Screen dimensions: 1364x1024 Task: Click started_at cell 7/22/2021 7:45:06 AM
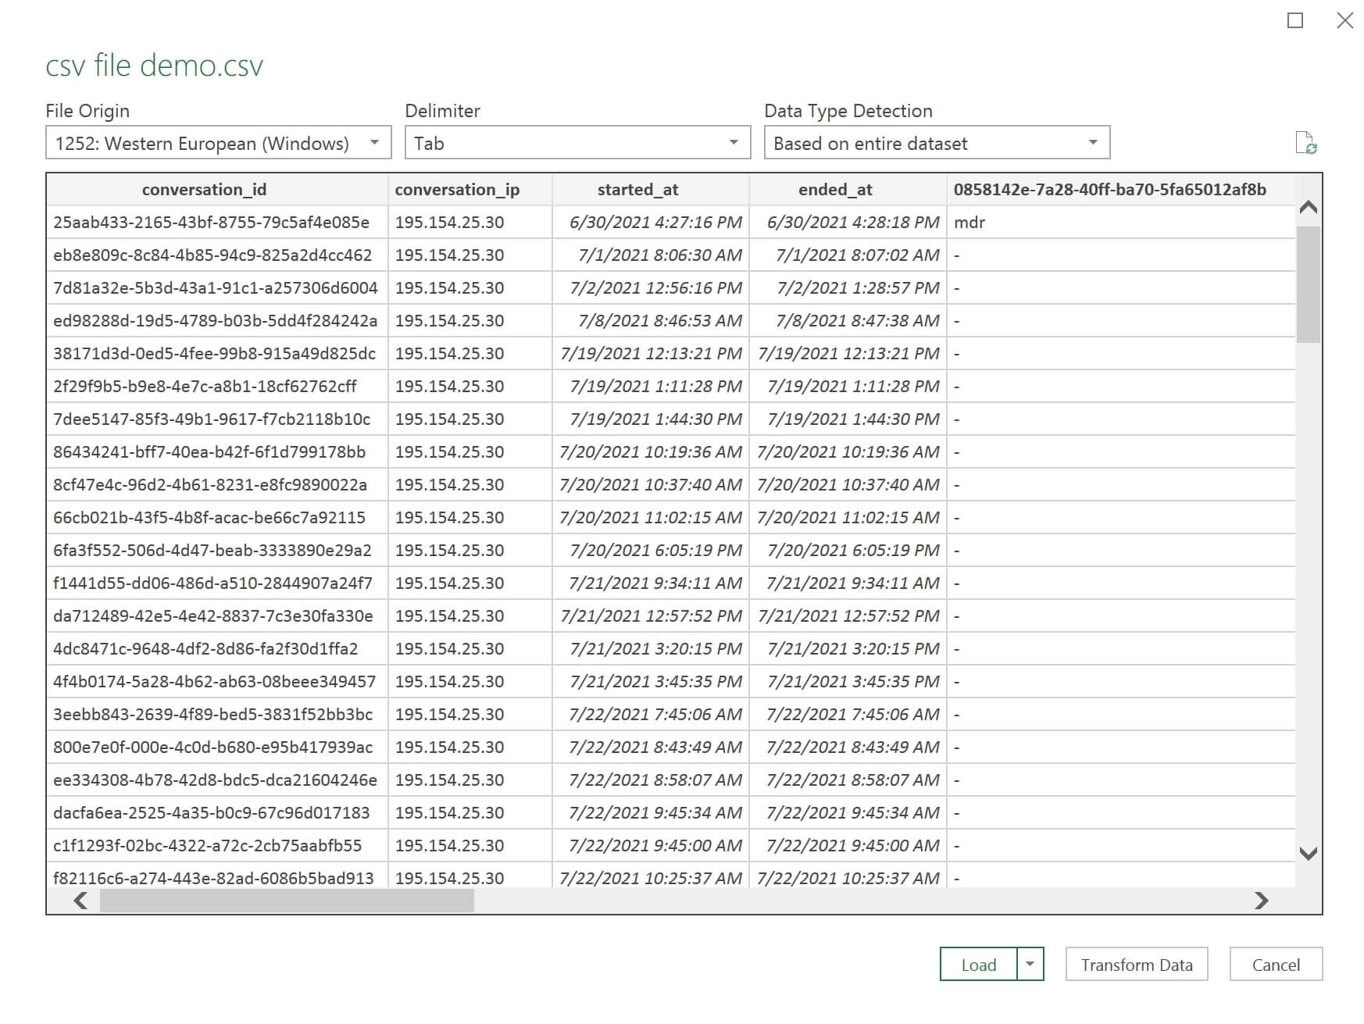(651, 715)
